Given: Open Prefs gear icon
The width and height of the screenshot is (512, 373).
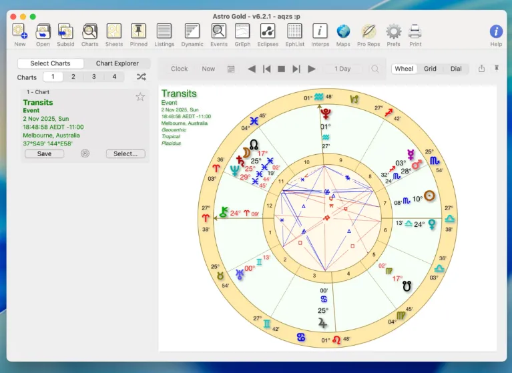Looking at the screenshot, I should click(393, 31).
